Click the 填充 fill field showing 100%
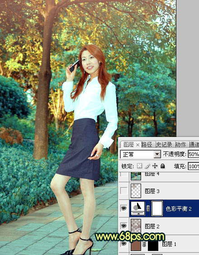 (x=194, y=166)
